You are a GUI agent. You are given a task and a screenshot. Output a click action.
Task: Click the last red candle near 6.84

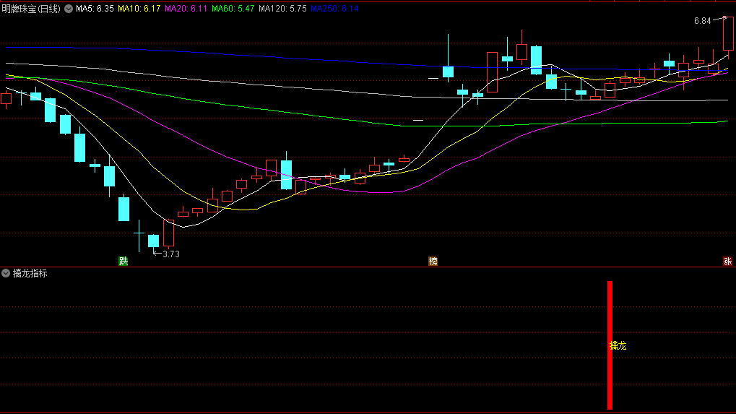pos(728,34)
